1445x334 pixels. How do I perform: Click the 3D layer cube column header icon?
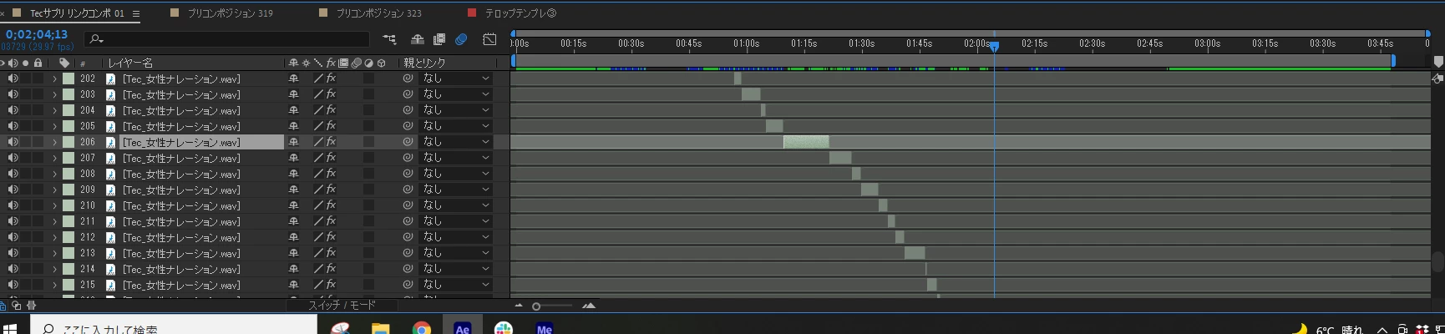(382, 63)
